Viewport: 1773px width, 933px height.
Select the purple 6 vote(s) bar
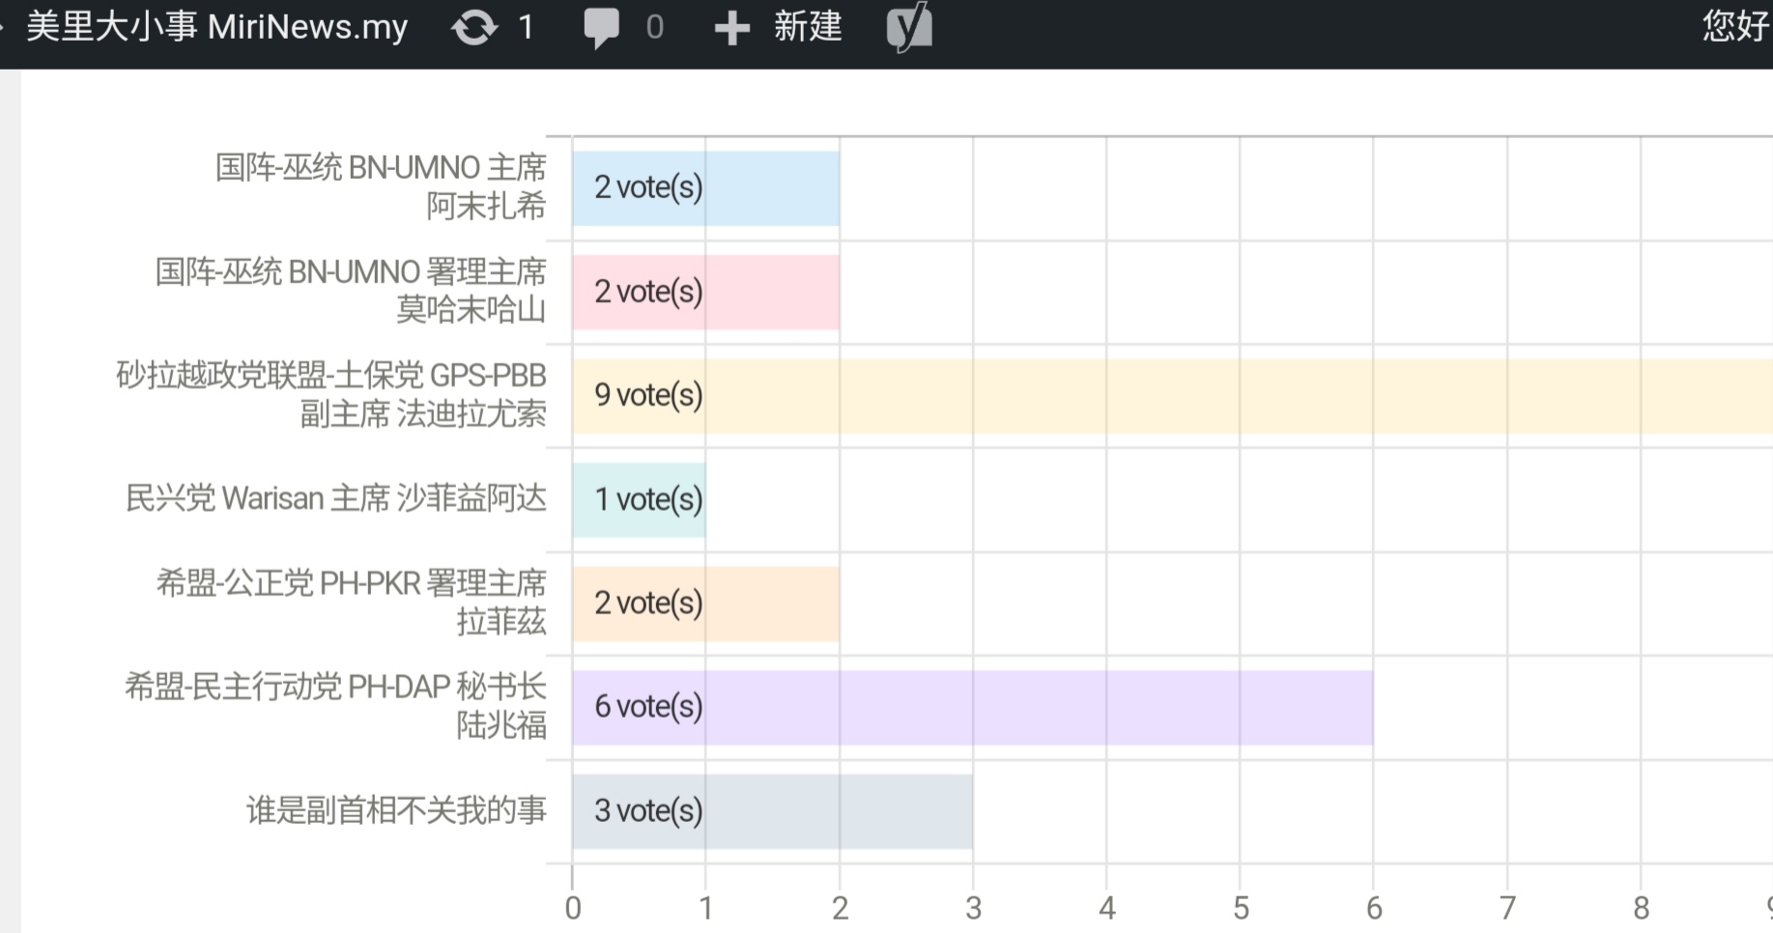pyautogui.click(x=971, y=708)
